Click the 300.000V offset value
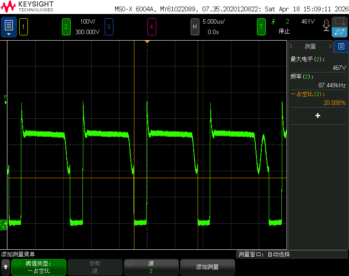The width and height of the screenshot is (349, 276). tap(87, 32)
